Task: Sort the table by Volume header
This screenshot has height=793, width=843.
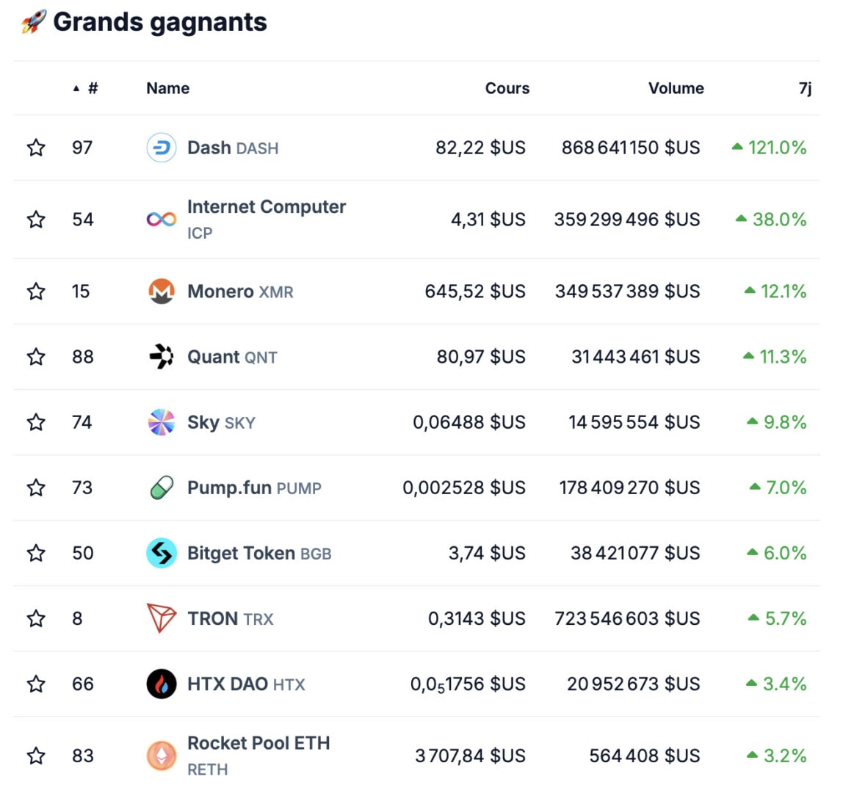Action: click(676, 88)
